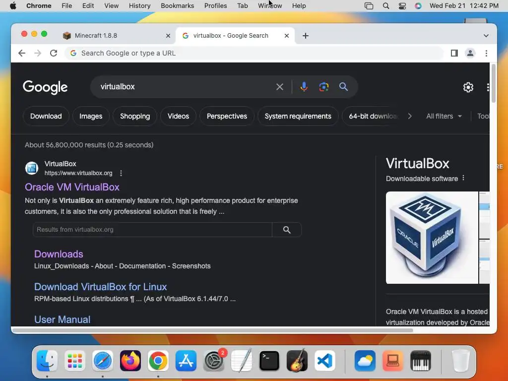Open the Downloads sitelink
The height and width of the screenshot is (381, 508).
coord(59,254)
